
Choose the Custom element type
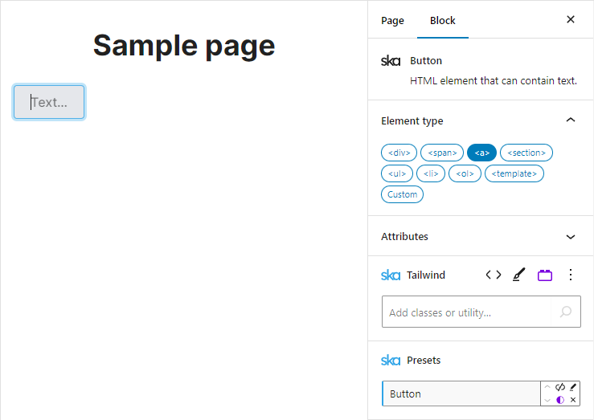tap(402, 194)
